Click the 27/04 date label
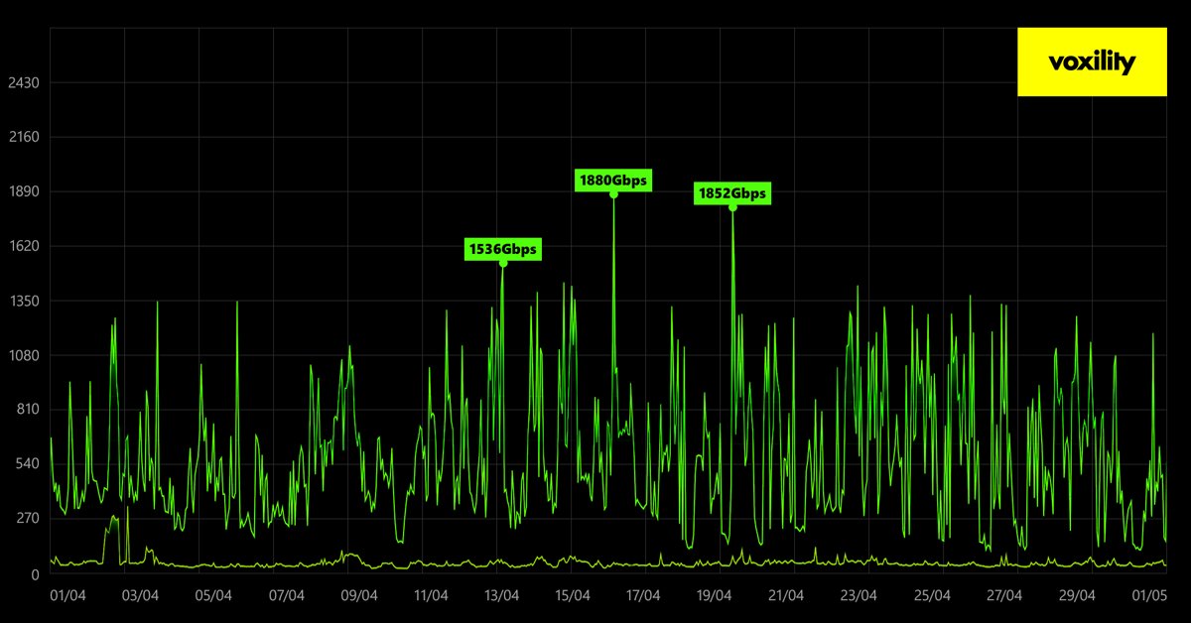This screenshot has width=1191, height=623. (x=1004, y=596)
